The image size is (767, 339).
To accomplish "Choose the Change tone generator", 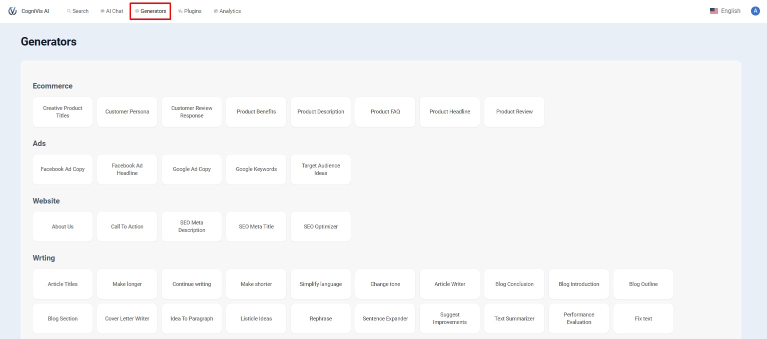I will point(385,284).
